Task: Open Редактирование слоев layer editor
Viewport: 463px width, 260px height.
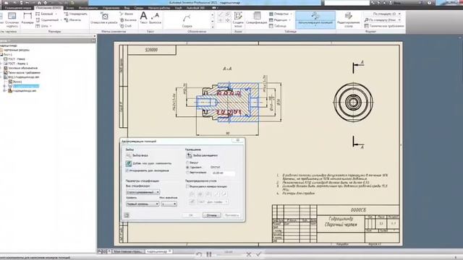Action: tap(349, 20)
